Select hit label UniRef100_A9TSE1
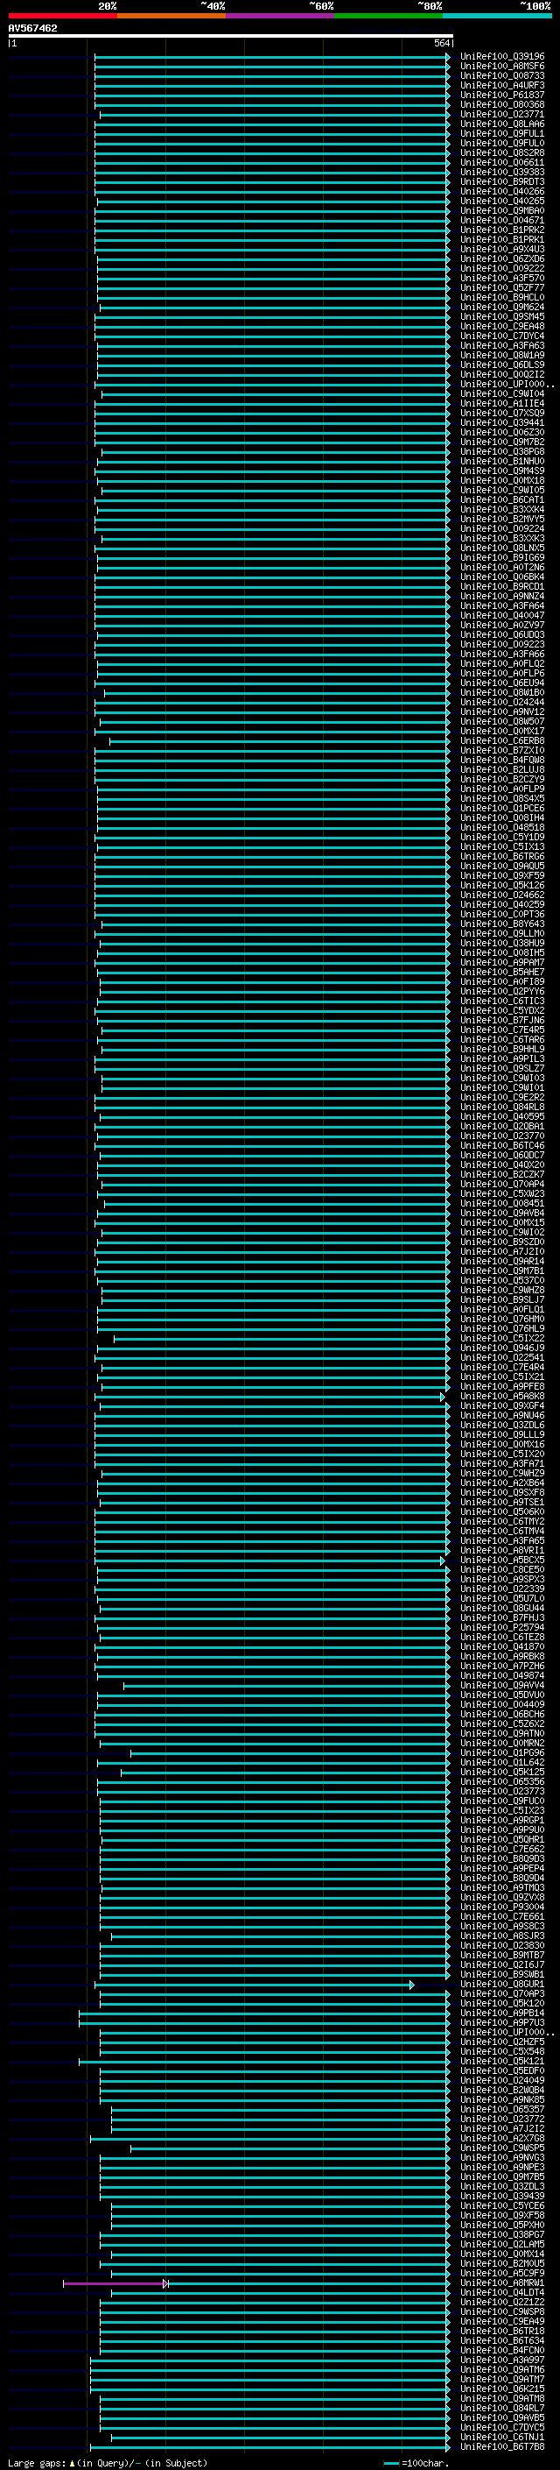560x2470 pixels. 501,1502
